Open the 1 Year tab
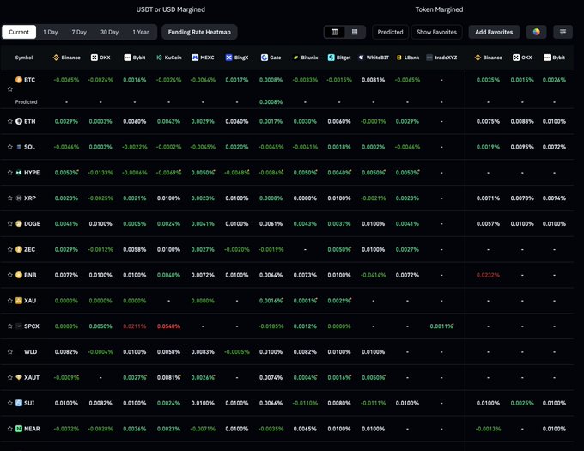This screenshot has width=584, height=451. coord(141,32)
